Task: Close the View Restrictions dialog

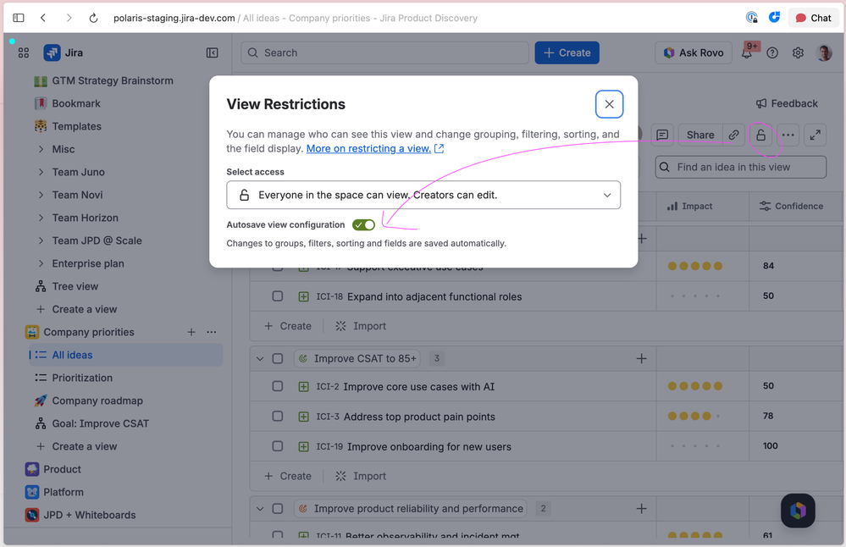Action: [609, 104]
